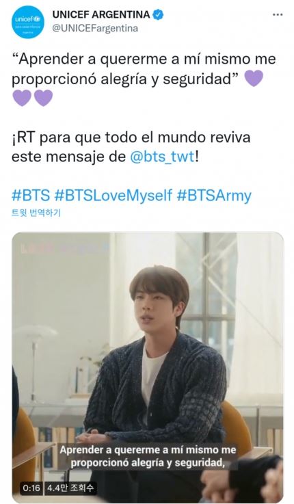Image resolution: width=294 pixels, height=504 pixels.
Task: Click the tweet's quoted message text
Action: 144,69
